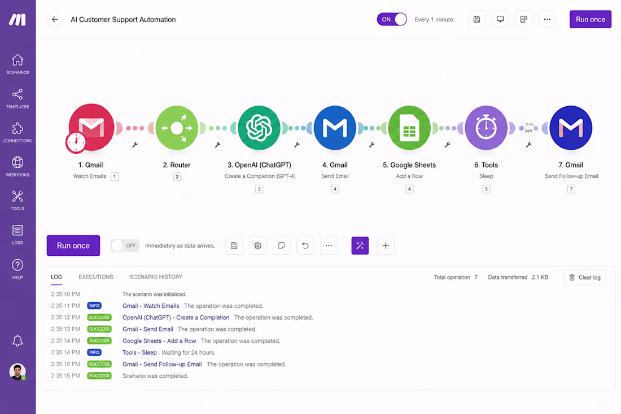The height and width of the screenshot is (414, 621).
Task: Click the top monitor icon
Action: (500, 19)
